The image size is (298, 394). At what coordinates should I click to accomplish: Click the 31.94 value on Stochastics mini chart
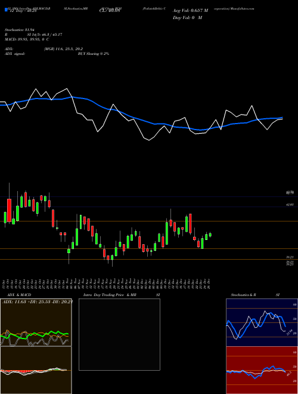(290, 333)
